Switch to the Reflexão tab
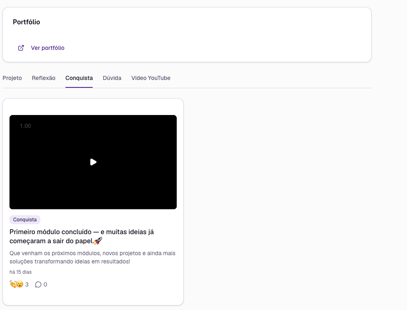This screenshot has height=310, width=407. (44, 78)
